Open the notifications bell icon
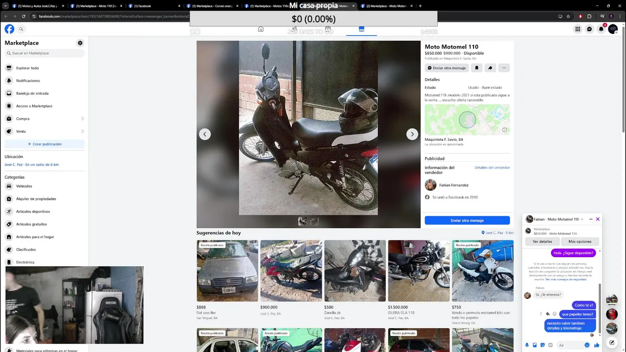The image size is (626, 352). pos(601,29)
